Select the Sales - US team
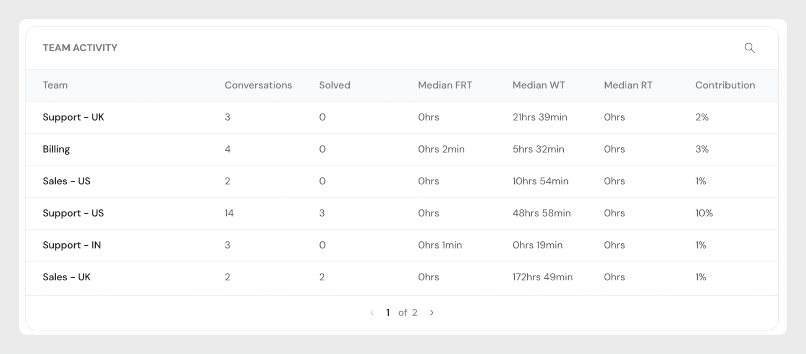This screenshot has height=354, width=806. coord(66,181)
